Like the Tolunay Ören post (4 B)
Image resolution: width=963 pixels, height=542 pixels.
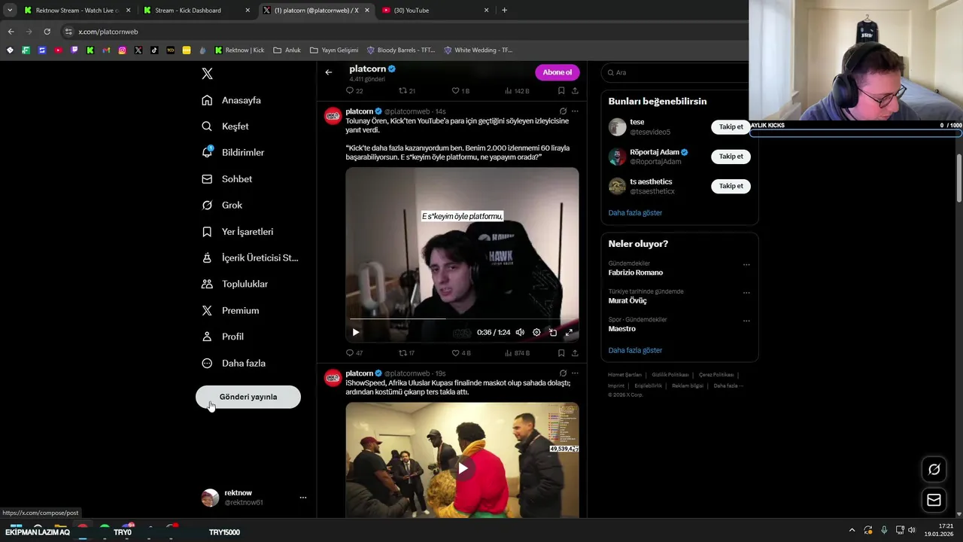click(461, 352)
